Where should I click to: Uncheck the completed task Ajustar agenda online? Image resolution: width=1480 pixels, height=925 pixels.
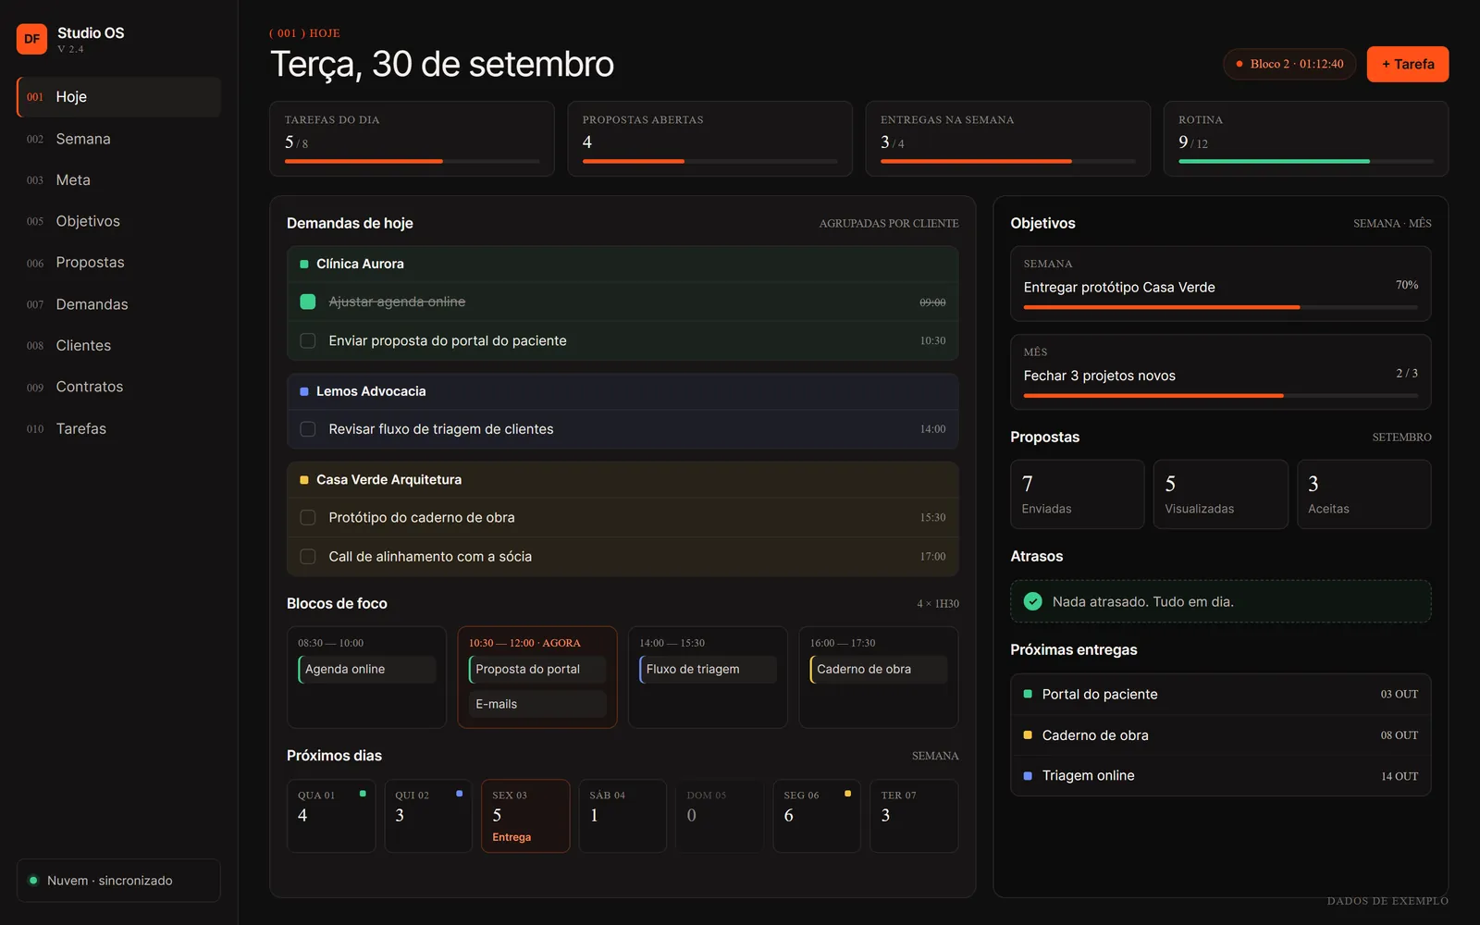308,302
